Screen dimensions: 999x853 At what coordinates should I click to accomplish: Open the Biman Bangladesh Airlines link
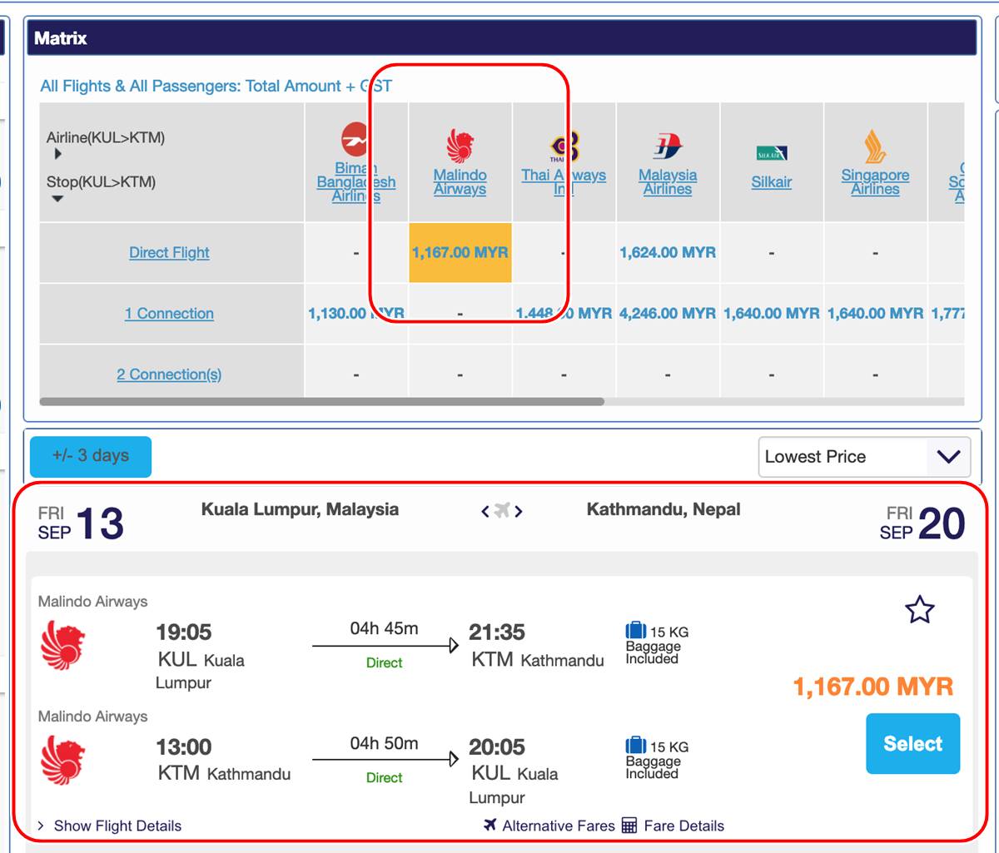(356, 181)
